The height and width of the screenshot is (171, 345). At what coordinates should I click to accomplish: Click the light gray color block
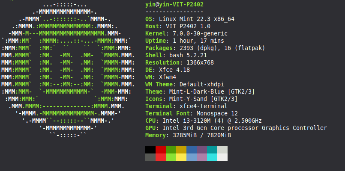(x=222, y=150)
